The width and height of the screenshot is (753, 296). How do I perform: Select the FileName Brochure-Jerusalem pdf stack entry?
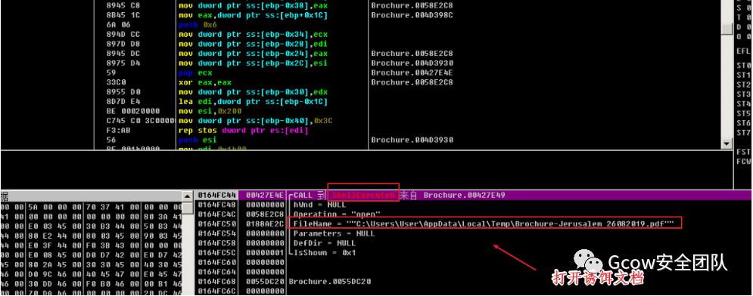[x=484, y=224]
